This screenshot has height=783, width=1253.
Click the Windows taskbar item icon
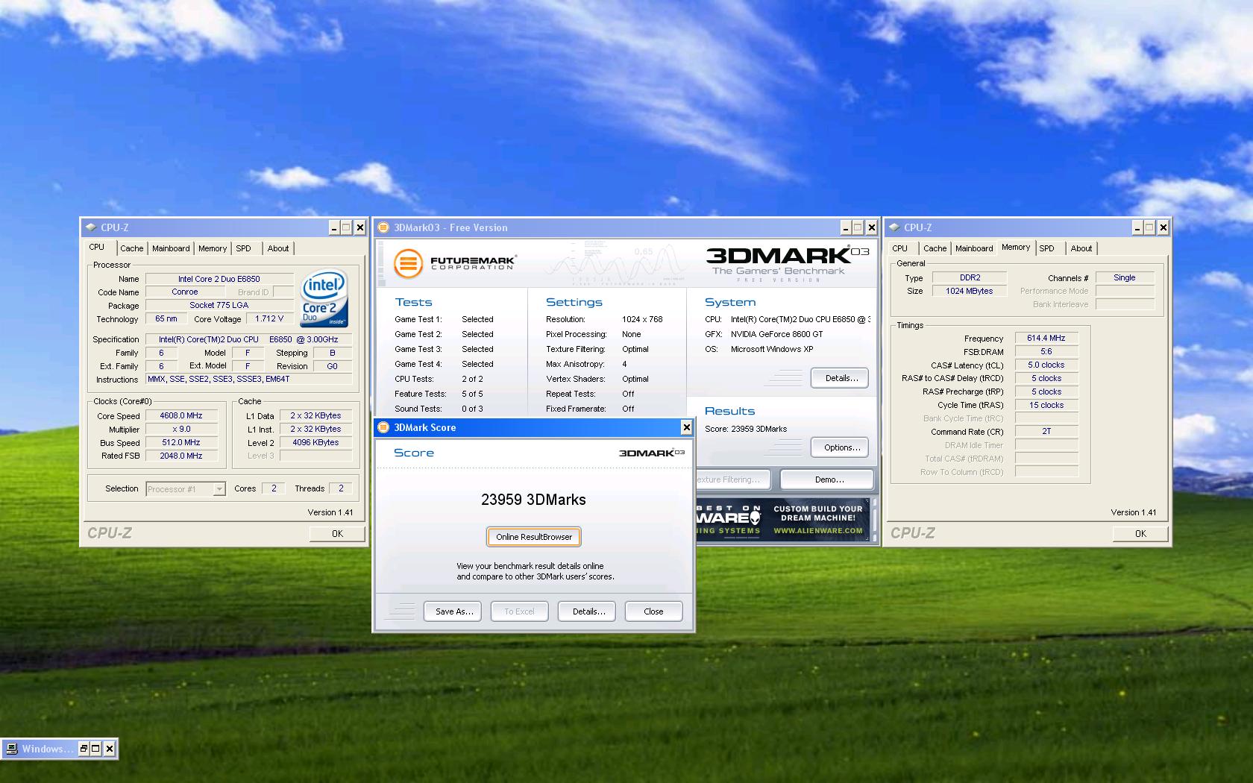pos(12,749)
